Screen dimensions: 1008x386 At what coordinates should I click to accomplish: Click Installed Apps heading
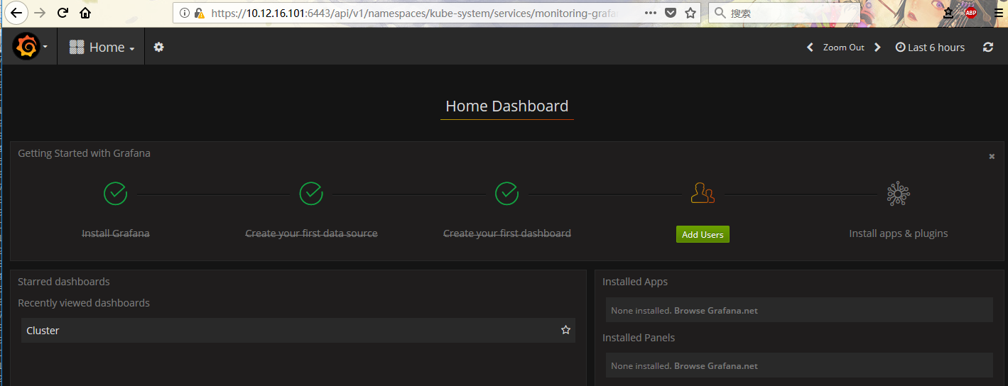[x=635, y=282]
